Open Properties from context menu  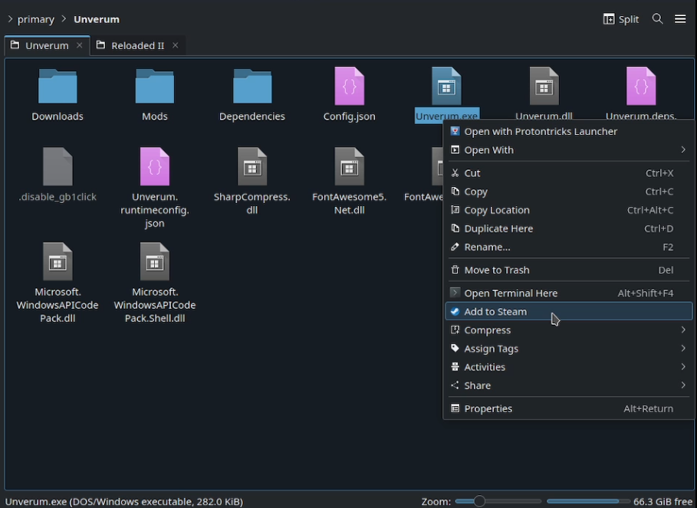(x=569, y=408)
